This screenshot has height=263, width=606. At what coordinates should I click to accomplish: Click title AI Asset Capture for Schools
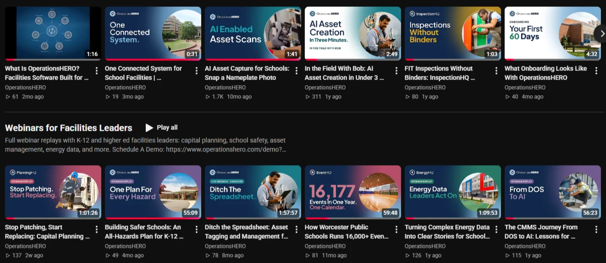247,73
